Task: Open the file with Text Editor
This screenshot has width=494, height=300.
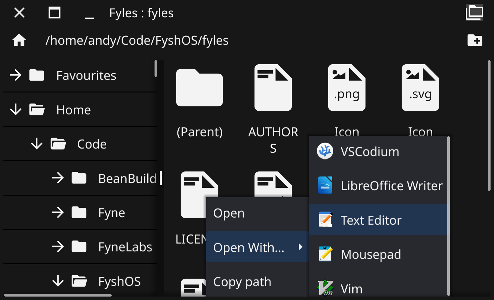Action: coord(379,220)
